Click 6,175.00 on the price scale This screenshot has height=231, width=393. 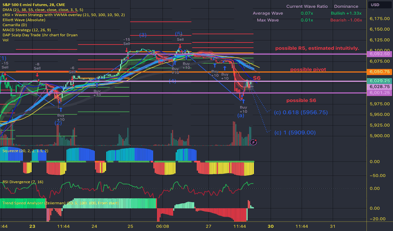point(380,19)
